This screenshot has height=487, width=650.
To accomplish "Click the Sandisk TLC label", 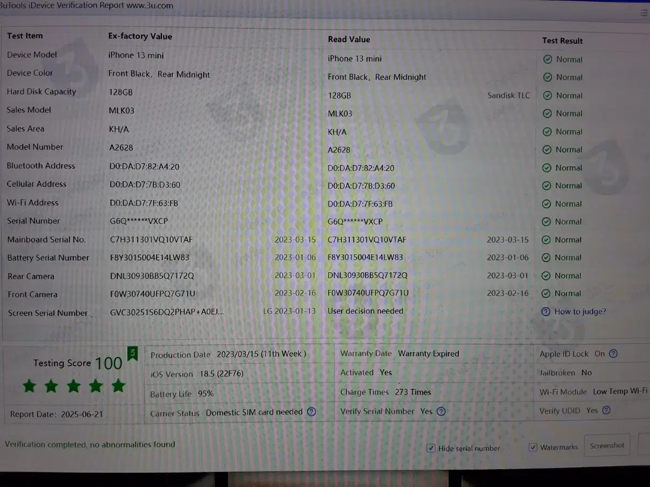I will (x=509, y=95).
